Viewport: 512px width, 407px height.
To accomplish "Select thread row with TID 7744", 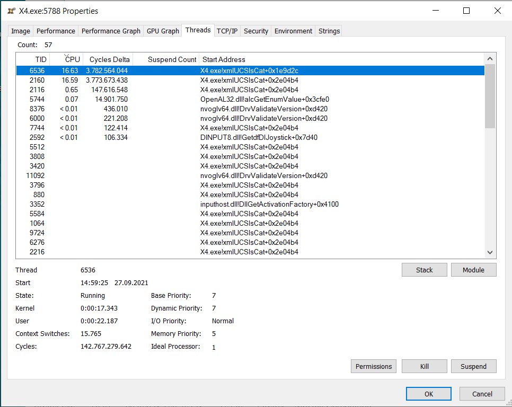I will click(250, 128).
